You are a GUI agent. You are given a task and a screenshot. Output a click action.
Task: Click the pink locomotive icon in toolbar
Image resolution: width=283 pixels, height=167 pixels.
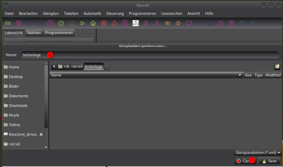(125, 23)
